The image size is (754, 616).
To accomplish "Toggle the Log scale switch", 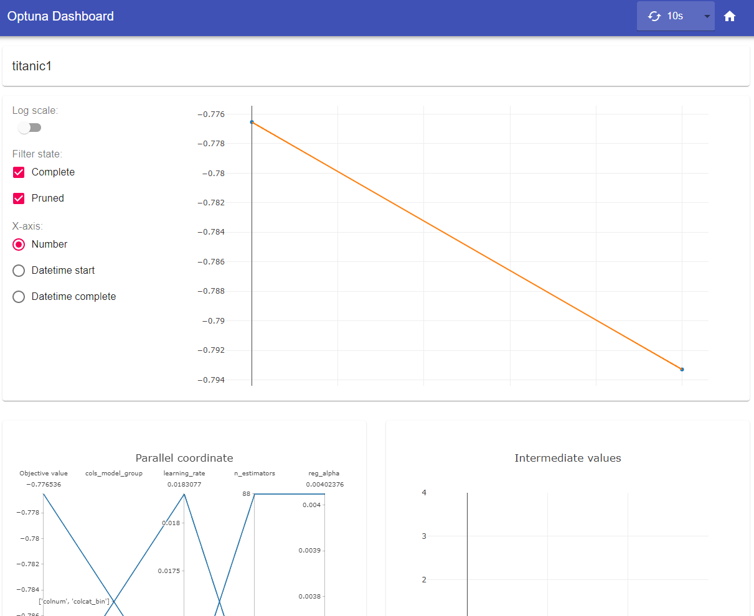I will pyautogui.click(x=29, y=128).
